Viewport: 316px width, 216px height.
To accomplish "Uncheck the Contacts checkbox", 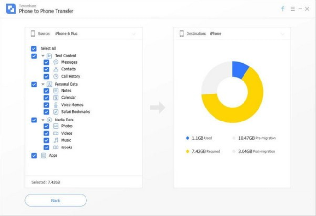I will [46, 69].
